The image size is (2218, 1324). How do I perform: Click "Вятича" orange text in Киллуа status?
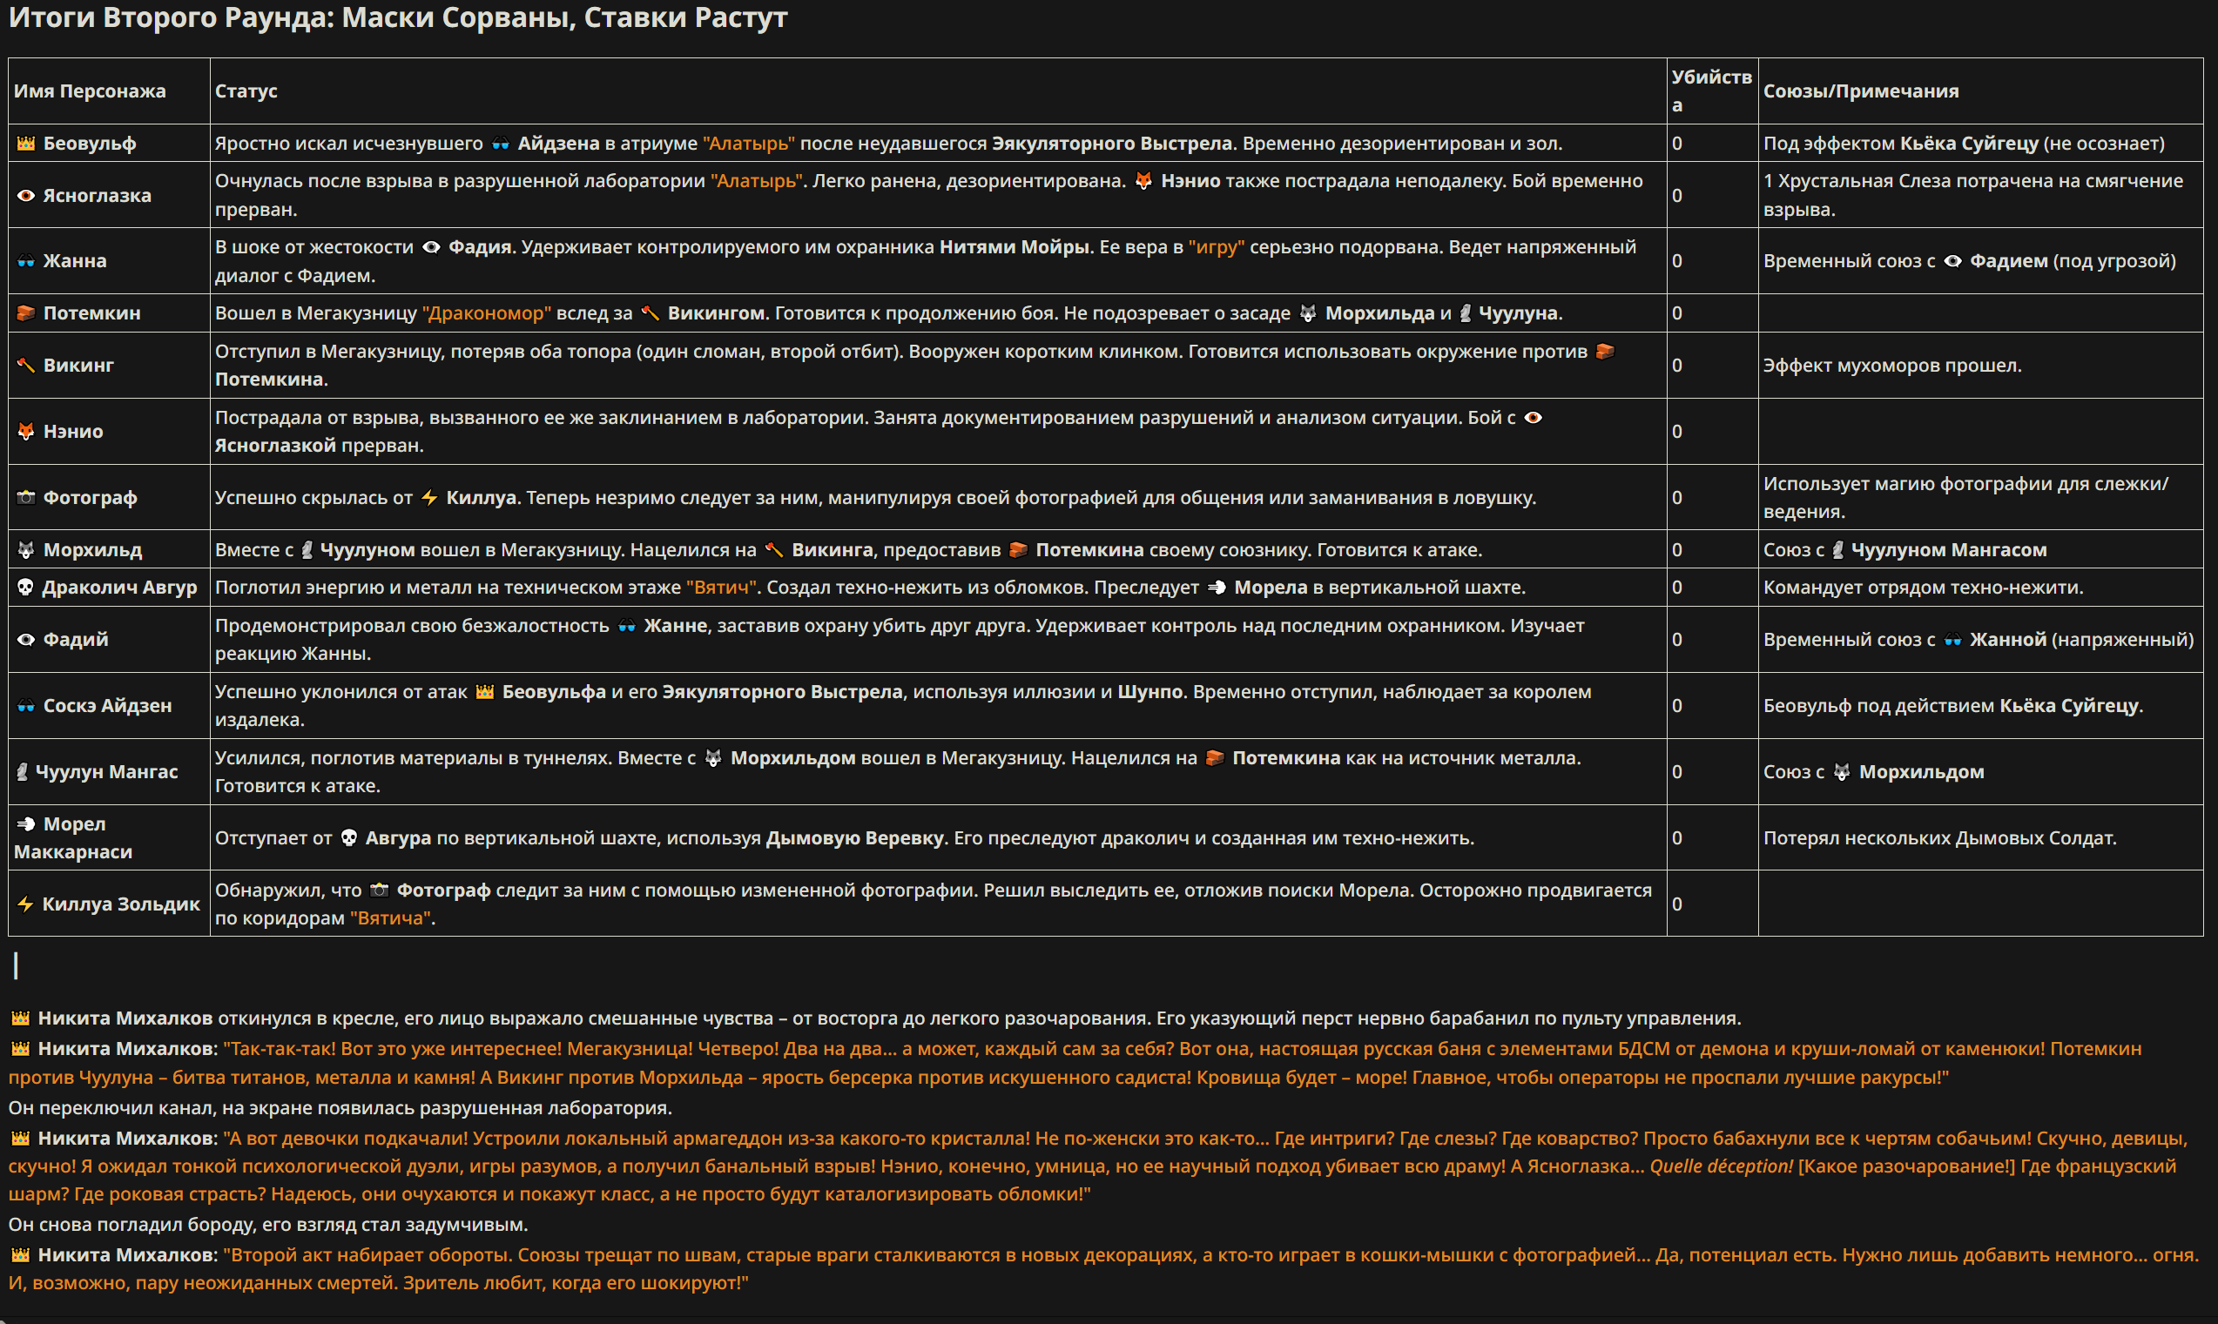[x=391, y=919]
